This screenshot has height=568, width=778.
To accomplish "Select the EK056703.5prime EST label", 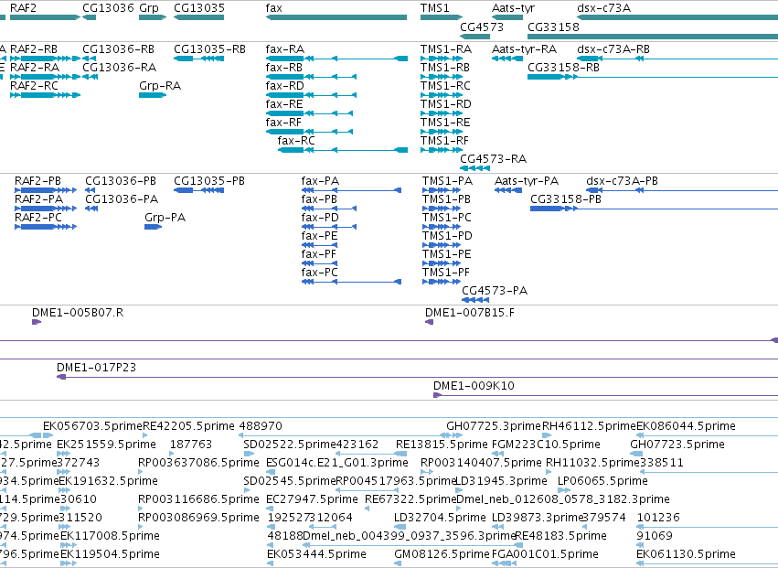I will (92, 426).
